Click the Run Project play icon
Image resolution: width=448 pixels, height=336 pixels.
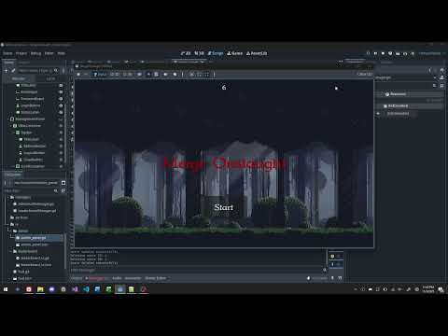368,53
